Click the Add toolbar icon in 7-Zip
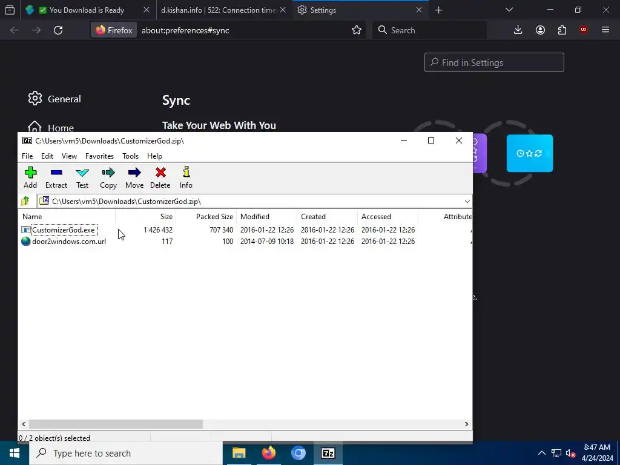 pyautogui.click(x=30, y=177)
